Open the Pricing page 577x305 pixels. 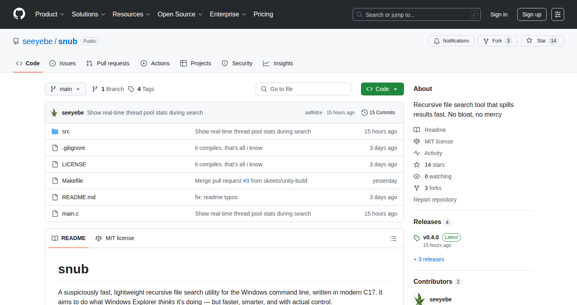click(263, 14)
